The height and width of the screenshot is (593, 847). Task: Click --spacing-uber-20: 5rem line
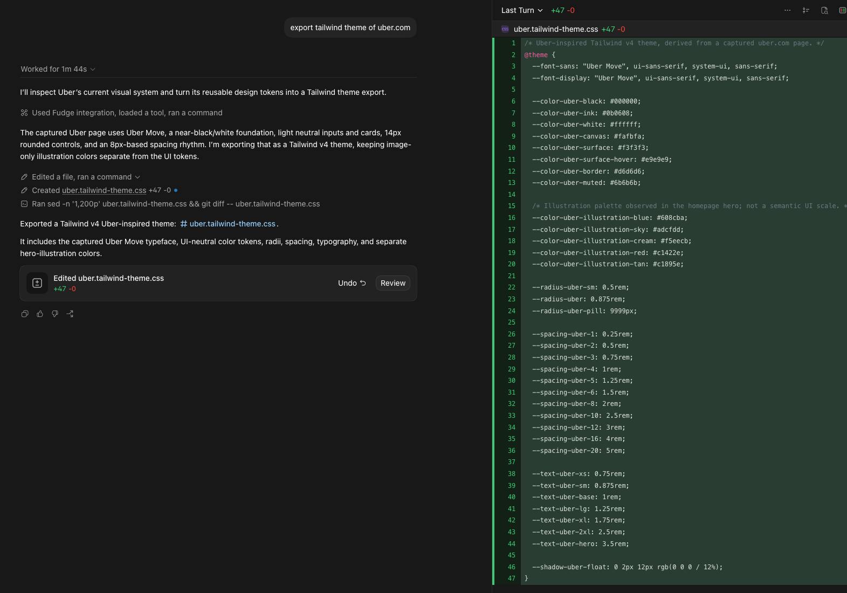(x=579, y=451)
